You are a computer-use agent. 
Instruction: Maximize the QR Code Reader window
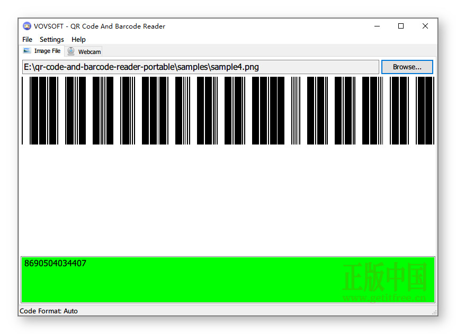[x=401, y=26]
